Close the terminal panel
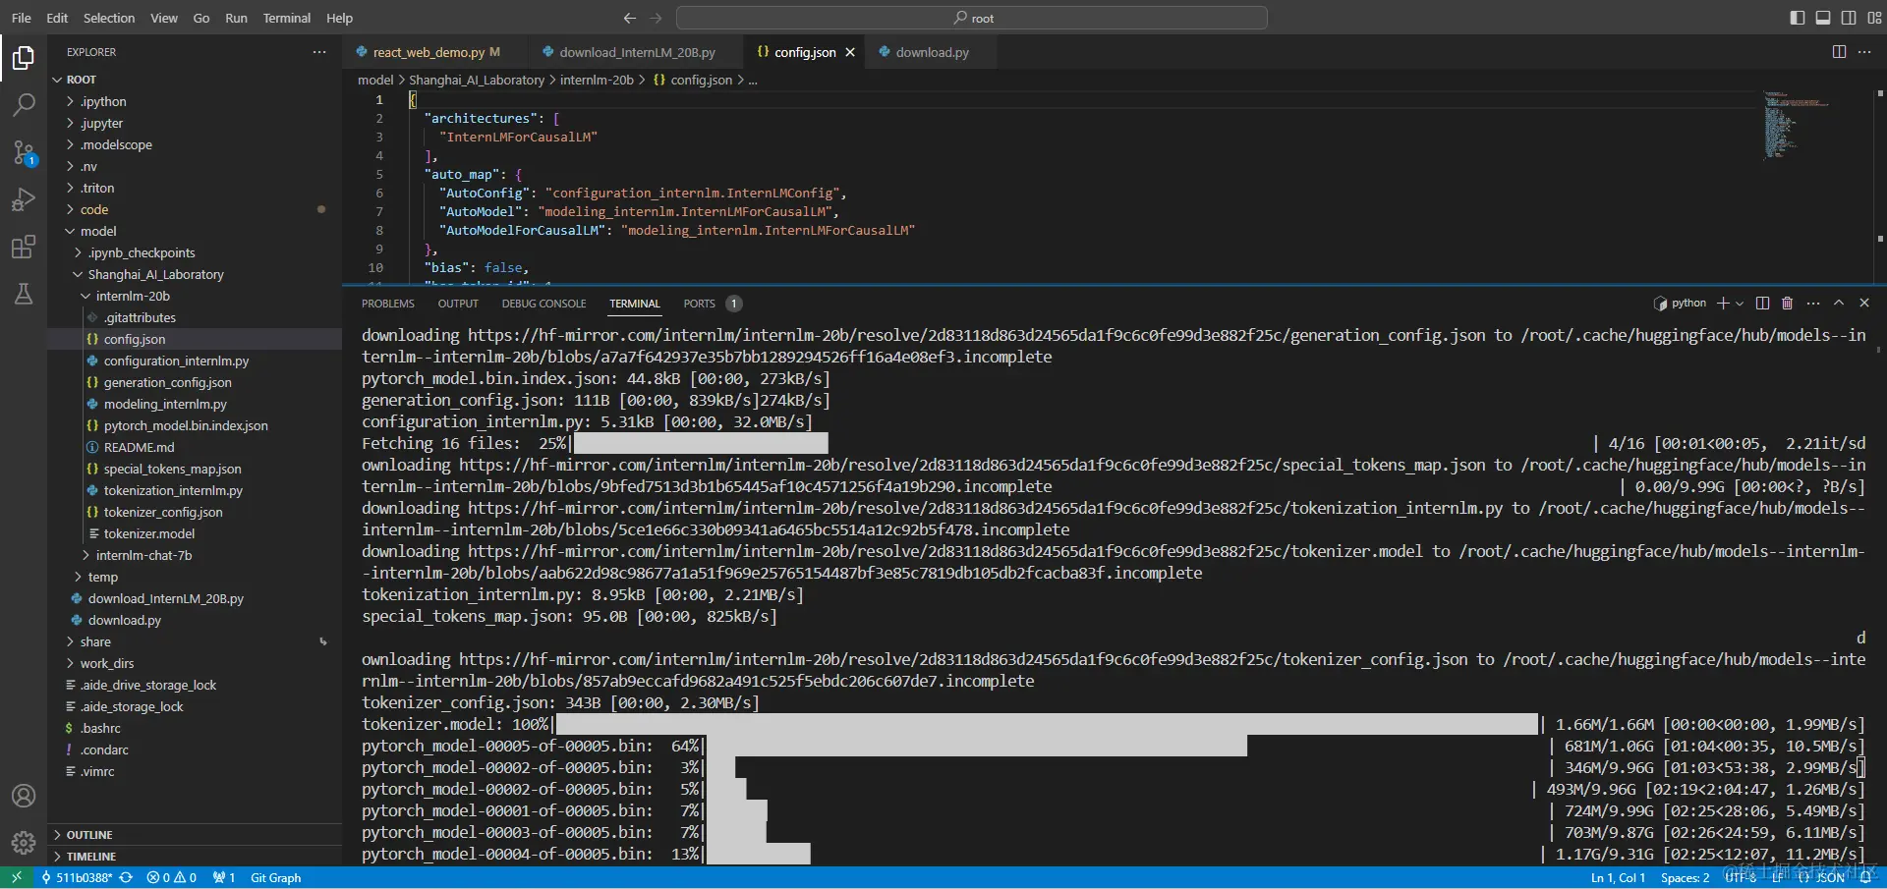1887x889 pixels. point(1864,304)
